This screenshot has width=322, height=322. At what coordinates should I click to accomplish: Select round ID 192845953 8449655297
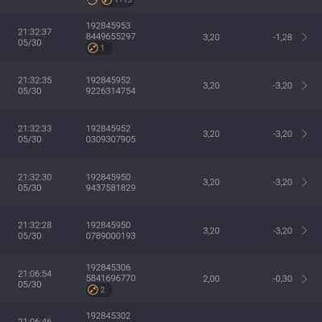tap(110, 31)
